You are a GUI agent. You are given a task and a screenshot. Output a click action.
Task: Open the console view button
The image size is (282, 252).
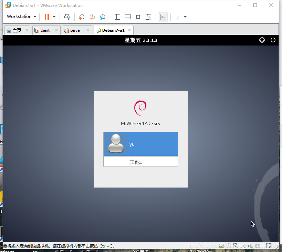tap(163, 17)
